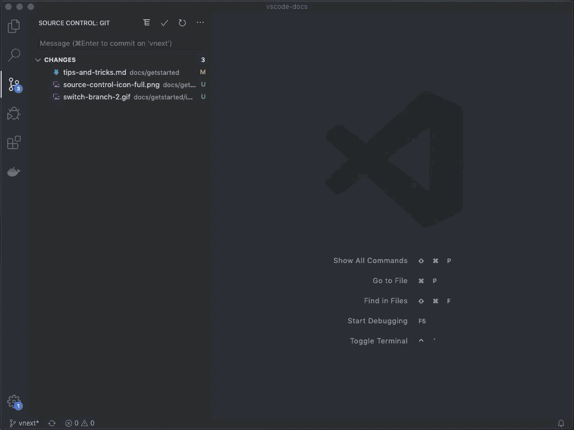Image resolution: width=574 pixels, height=430 pixels.
Task: Collapse the CHANGES section chevron
Action: (38, 60)
